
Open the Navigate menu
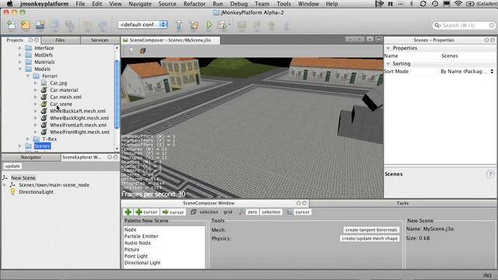140,4
